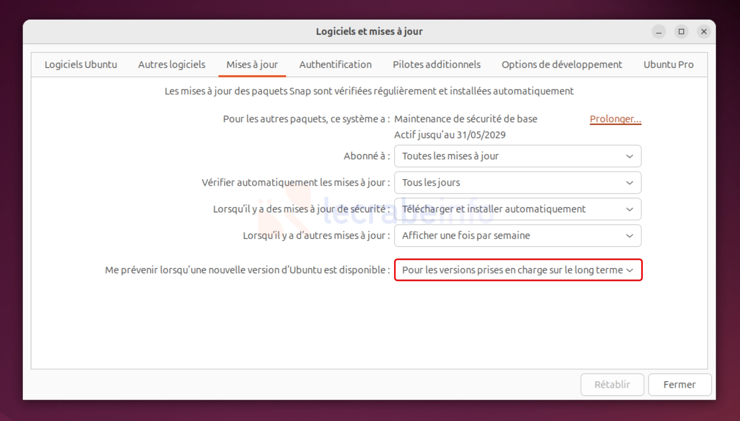Click the mises à jour de sécurité label
The width and height of the screenshot is (740, 421).
pyautogui.click(x=301, y=209)
